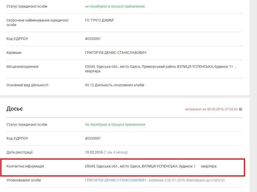Image resolution: width=257 pixels, height=192 pixels.
Task: Click the Основний вид діяльності label
Action: point(27,85)
